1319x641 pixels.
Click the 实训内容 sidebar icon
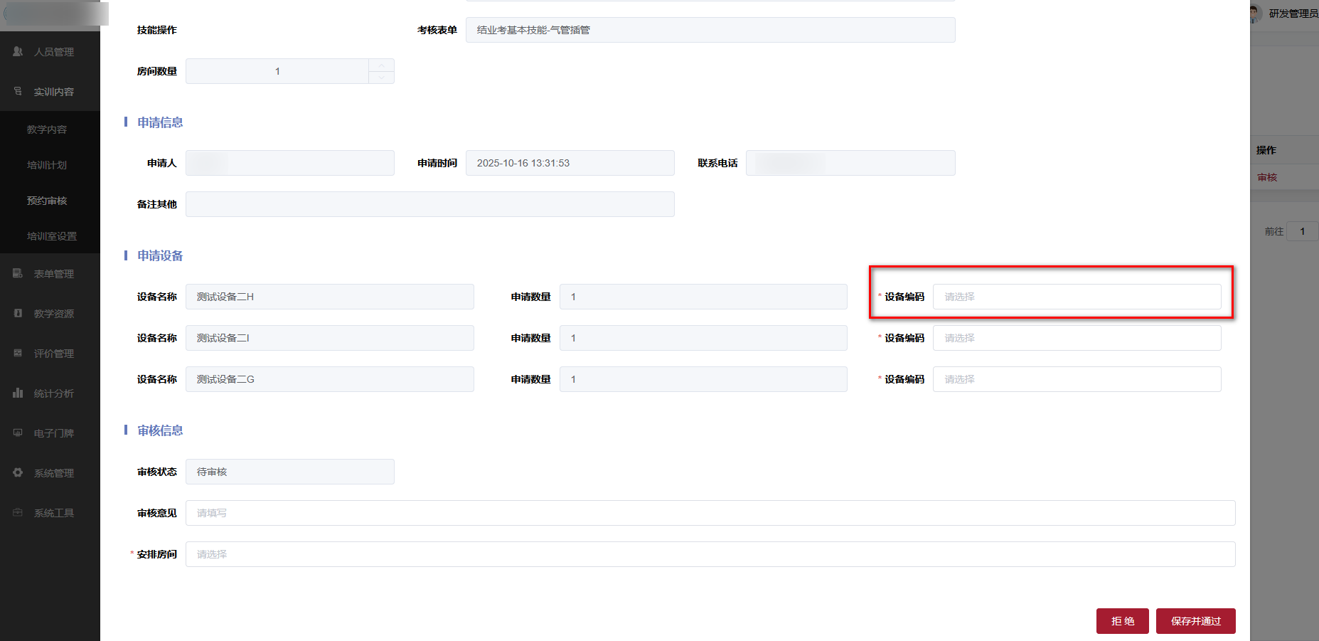[18, 91]
